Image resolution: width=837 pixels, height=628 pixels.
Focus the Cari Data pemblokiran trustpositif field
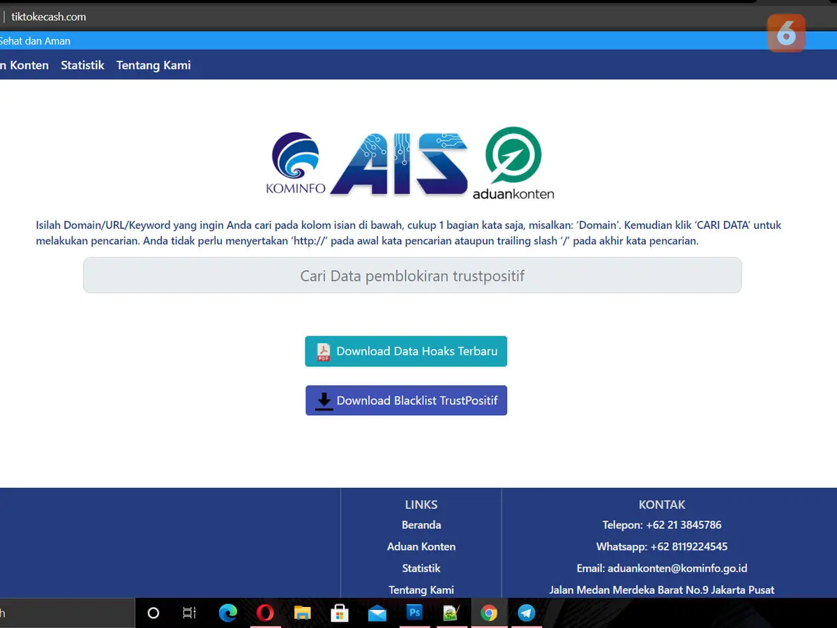click(x=412, y=276)
